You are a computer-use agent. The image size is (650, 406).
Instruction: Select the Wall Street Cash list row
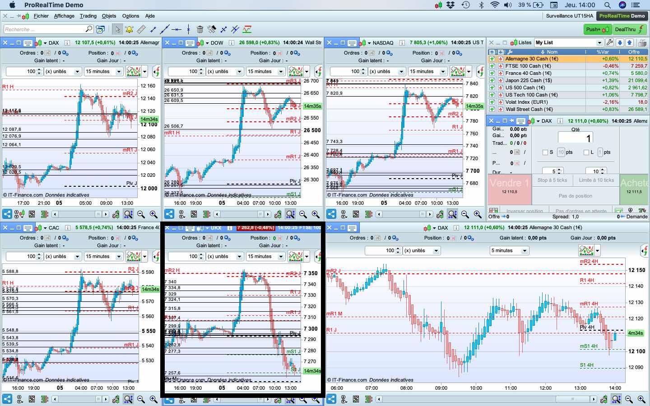coord(568,109)
